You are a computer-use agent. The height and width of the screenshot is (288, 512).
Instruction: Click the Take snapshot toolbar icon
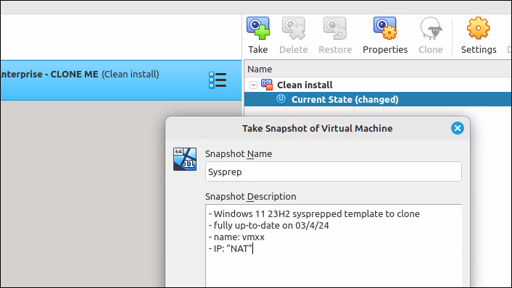[258, 28]
